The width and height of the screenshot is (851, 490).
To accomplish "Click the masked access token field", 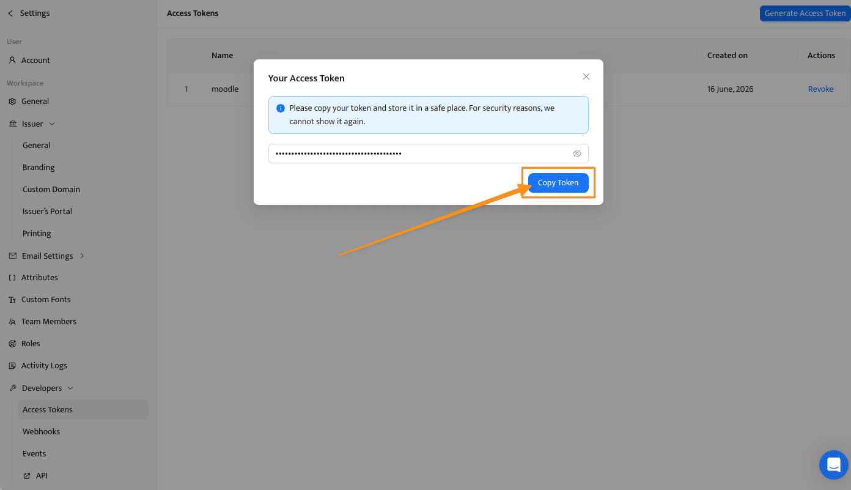I will tap(428, 154).
